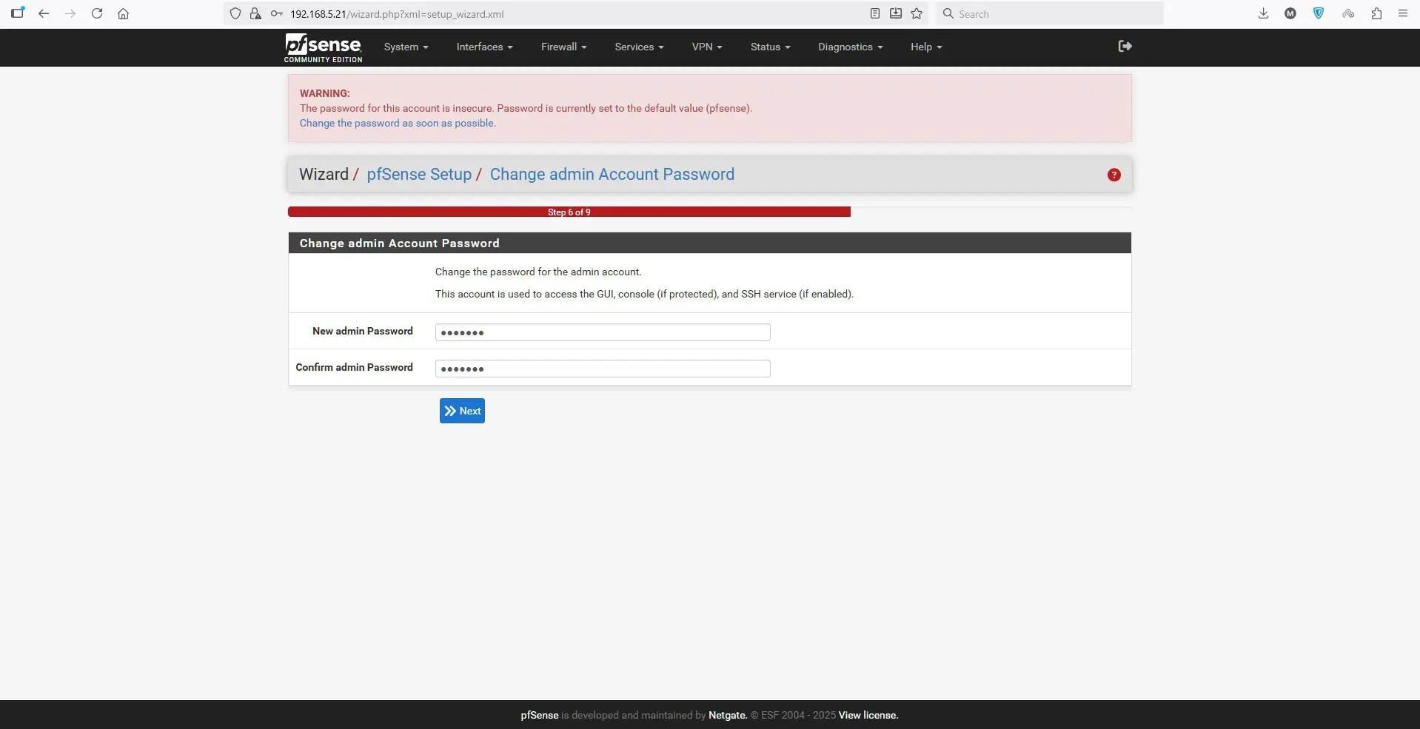Open the Netgate footer link

point(728,715)
